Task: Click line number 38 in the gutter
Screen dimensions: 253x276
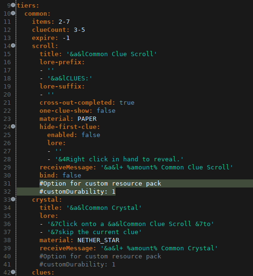Action: (7, 240)
